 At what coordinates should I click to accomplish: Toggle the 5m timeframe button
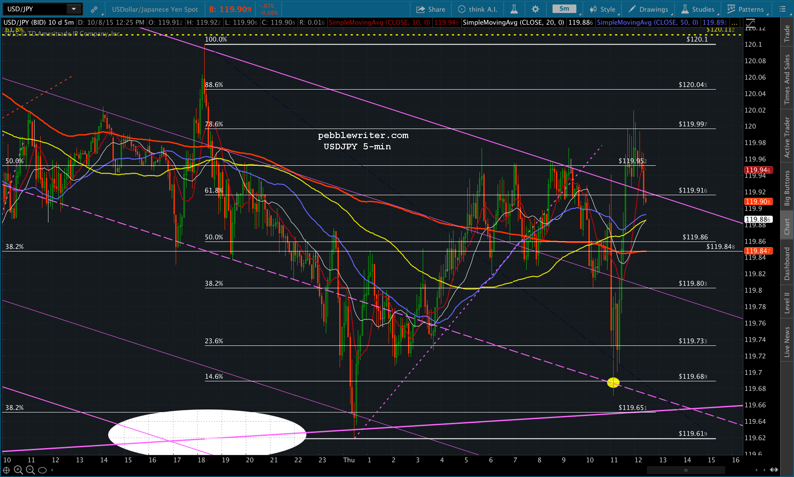point(564,9)
